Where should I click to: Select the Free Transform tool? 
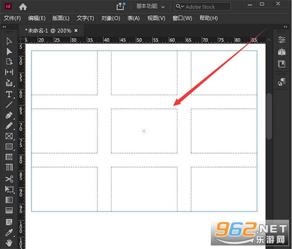point(9,189)
